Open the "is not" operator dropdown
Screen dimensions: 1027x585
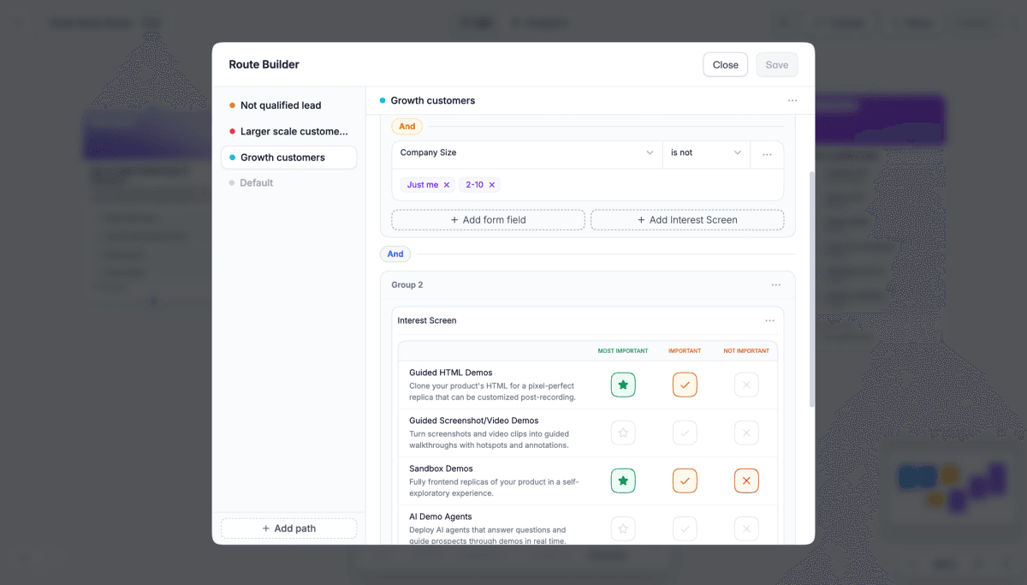pos(706,153)
